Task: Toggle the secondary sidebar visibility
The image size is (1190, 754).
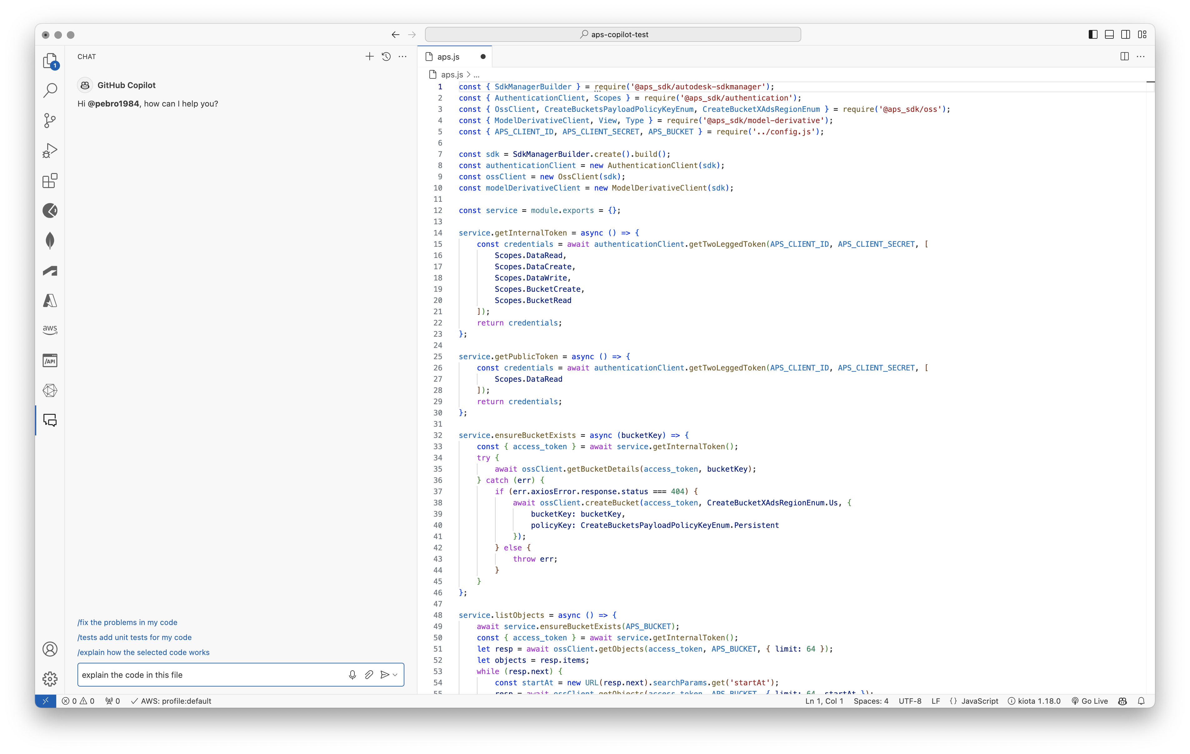Action: point(1125,34)
